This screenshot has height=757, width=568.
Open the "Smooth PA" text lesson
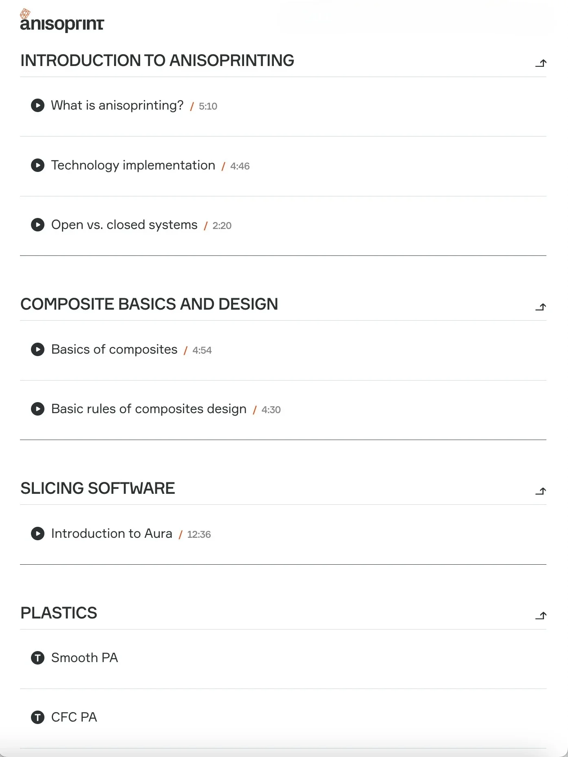[84, 658]
